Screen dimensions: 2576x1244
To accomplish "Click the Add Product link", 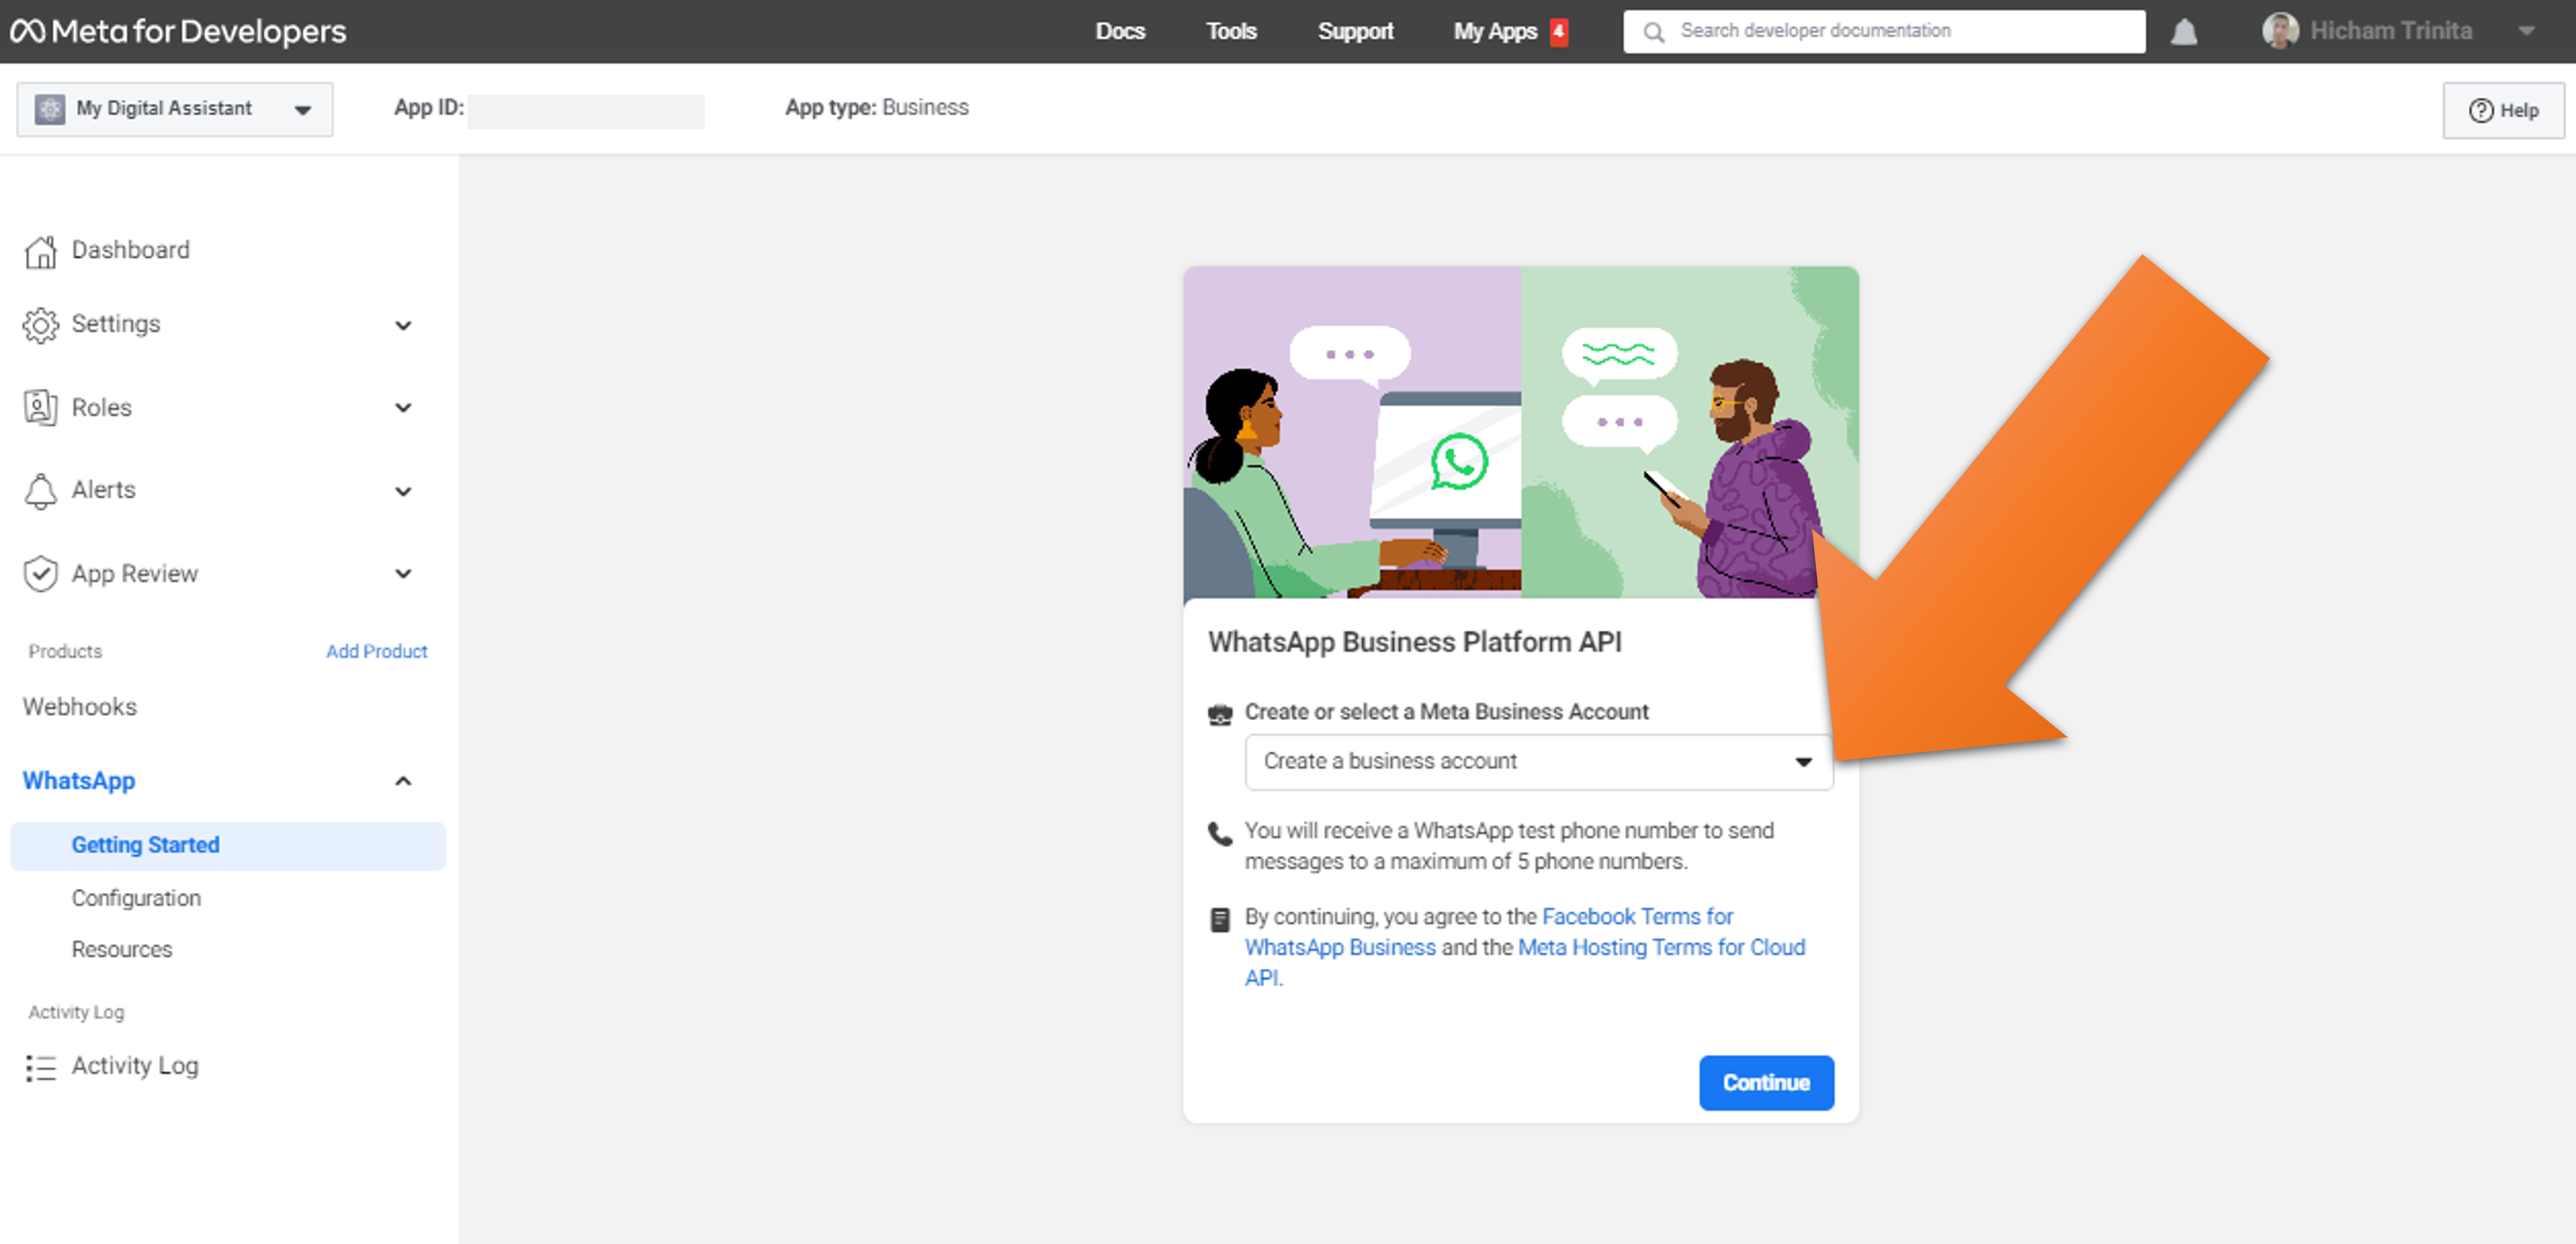I will coord(376,652).
